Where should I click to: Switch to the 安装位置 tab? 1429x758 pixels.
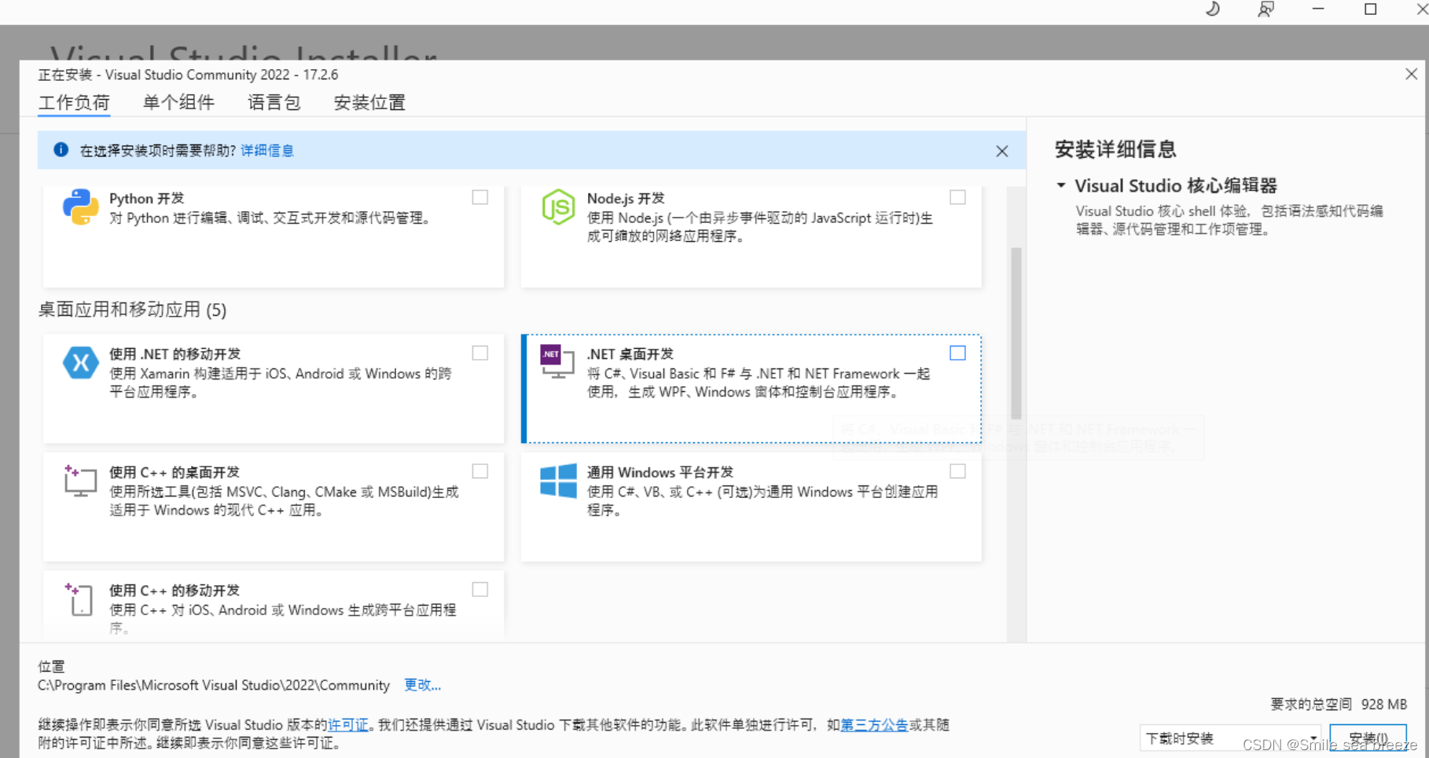click(369, 102)
